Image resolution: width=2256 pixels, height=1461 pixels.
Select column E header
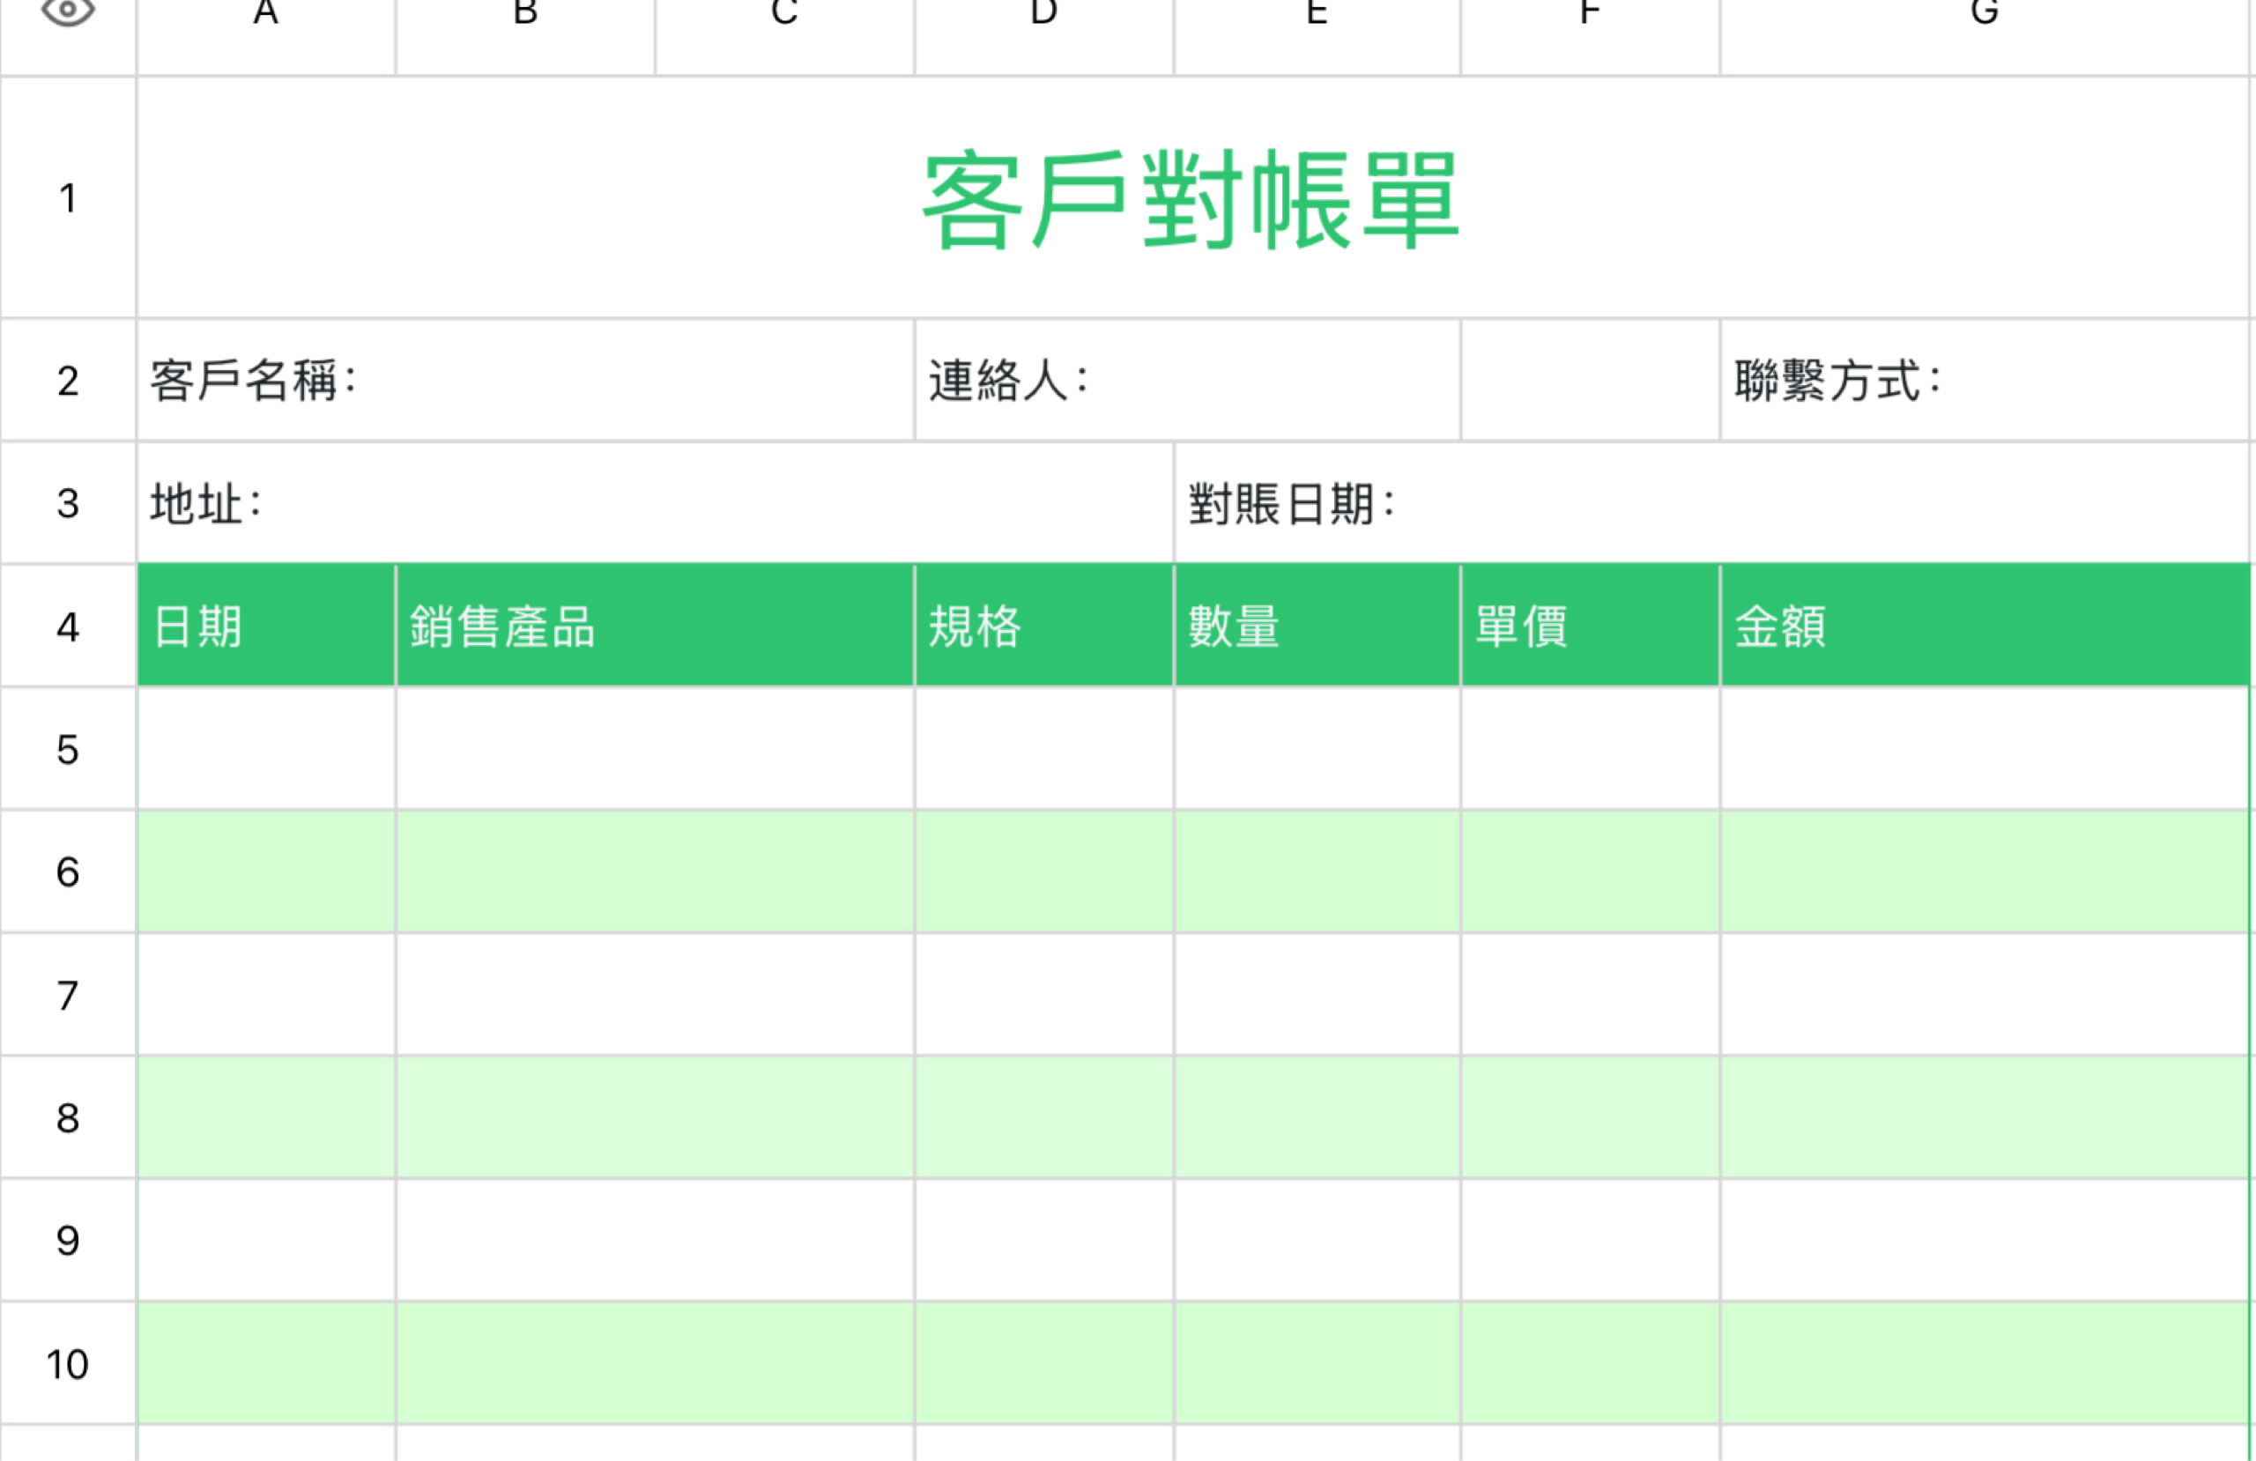pyautogui.click(x=1317, y=36)
